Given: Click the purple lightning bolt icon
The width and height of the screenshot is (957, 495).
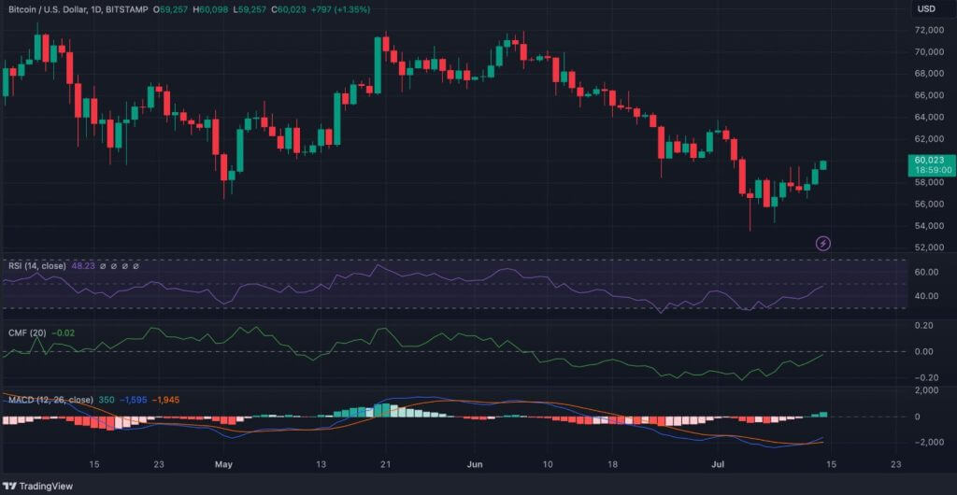Looking at the screenshot, I should (823, 244).
